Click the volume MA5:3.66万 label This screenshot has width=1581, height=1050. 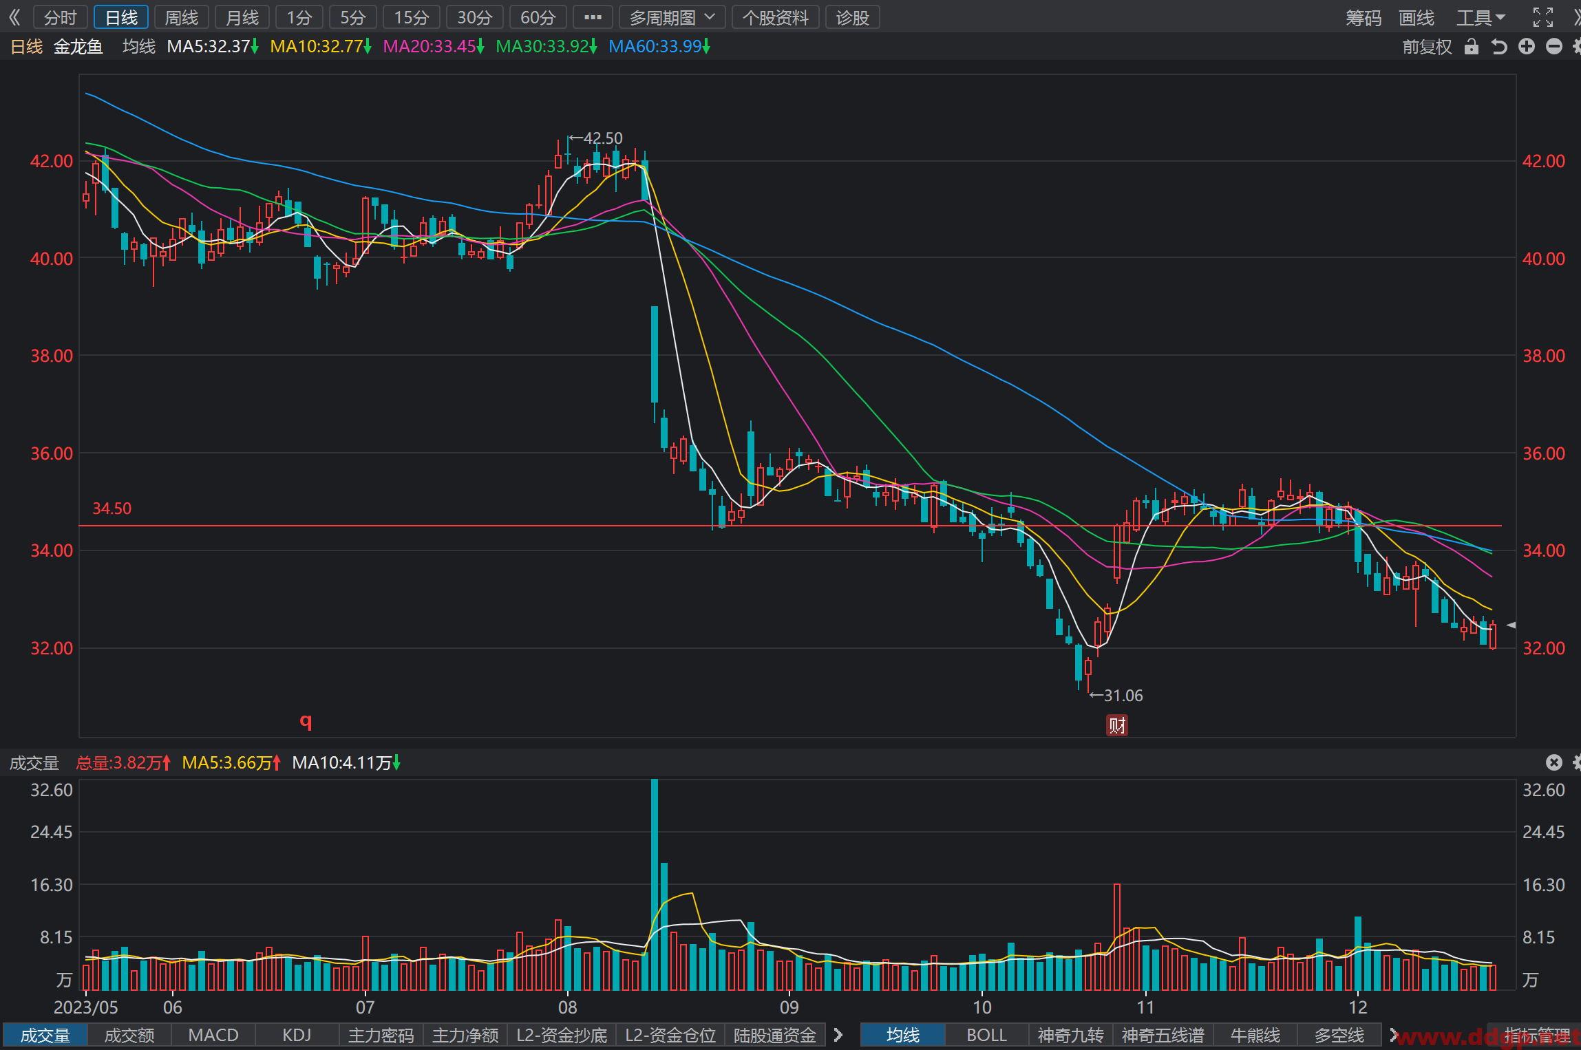click(x=231, y=762)
